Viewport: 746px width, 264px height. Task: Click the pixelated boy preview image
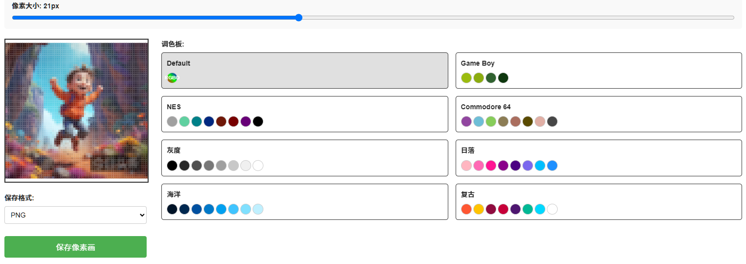[x=77, y=111]
